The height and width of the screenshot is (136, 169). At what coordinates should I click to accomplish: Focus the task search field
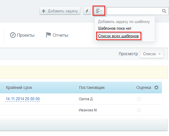pos(138,11)
